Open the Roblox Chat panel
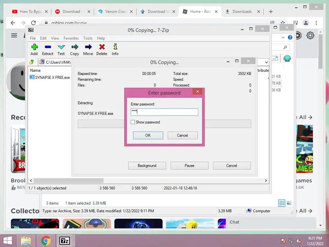This screenshot has height=247, width=329. pos(234,222)
